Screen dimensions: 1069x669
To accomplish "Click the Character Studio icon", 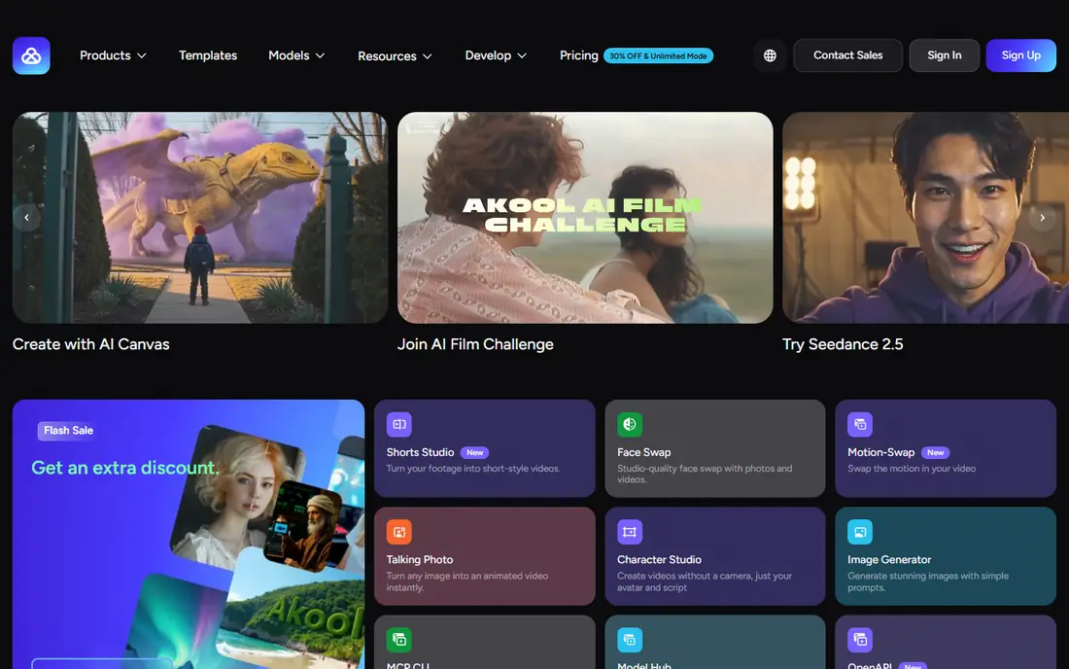I will [x=630, y=532].
